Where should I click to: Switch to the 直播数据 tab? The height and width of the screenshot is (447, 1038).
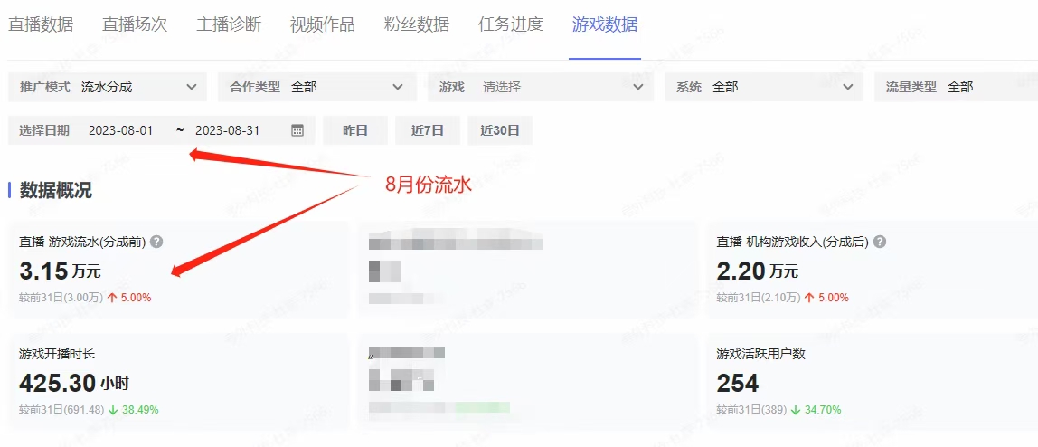click(41, 24)
